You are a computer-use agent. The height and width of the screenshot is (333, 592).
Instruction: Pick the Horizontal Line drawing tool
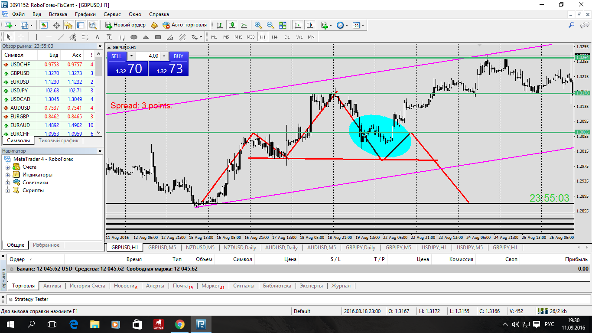[x=49, y=37]
